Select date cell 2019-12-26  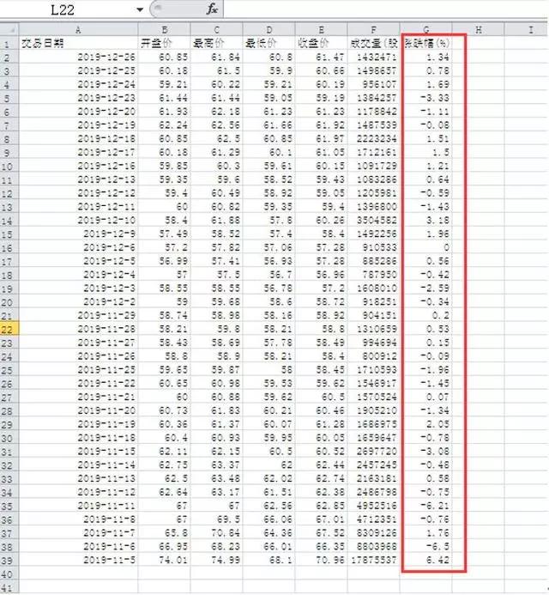pos(78,57)
